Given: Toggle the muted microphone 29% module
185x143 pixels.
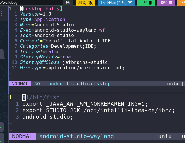Looking at the screenshot, I should tap(85, 3).
